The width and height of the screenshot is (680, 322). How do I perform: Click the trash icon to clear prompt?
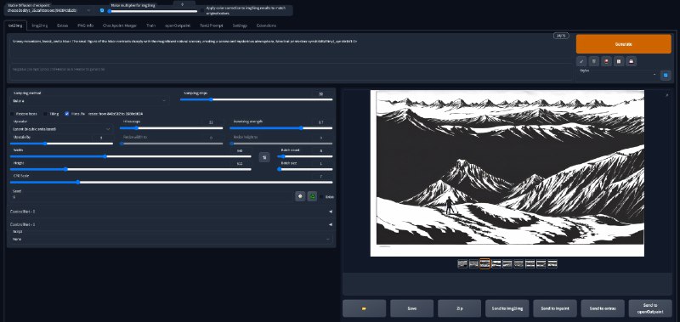point(593,61)
